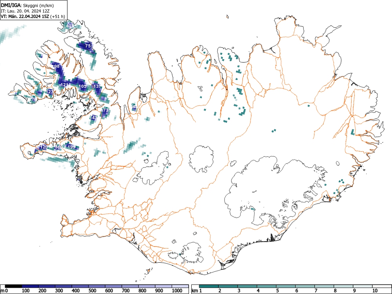This screenshot has height=294, width=392.
Task: Click the 200–300 m legend swatch
Action: [x=47, y=286]
